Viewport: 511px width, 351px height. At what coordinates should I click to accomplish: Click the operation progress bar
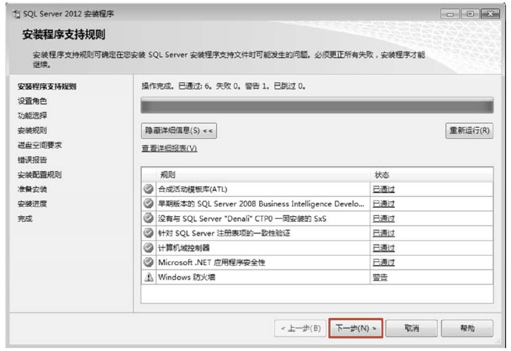(317, 105)
